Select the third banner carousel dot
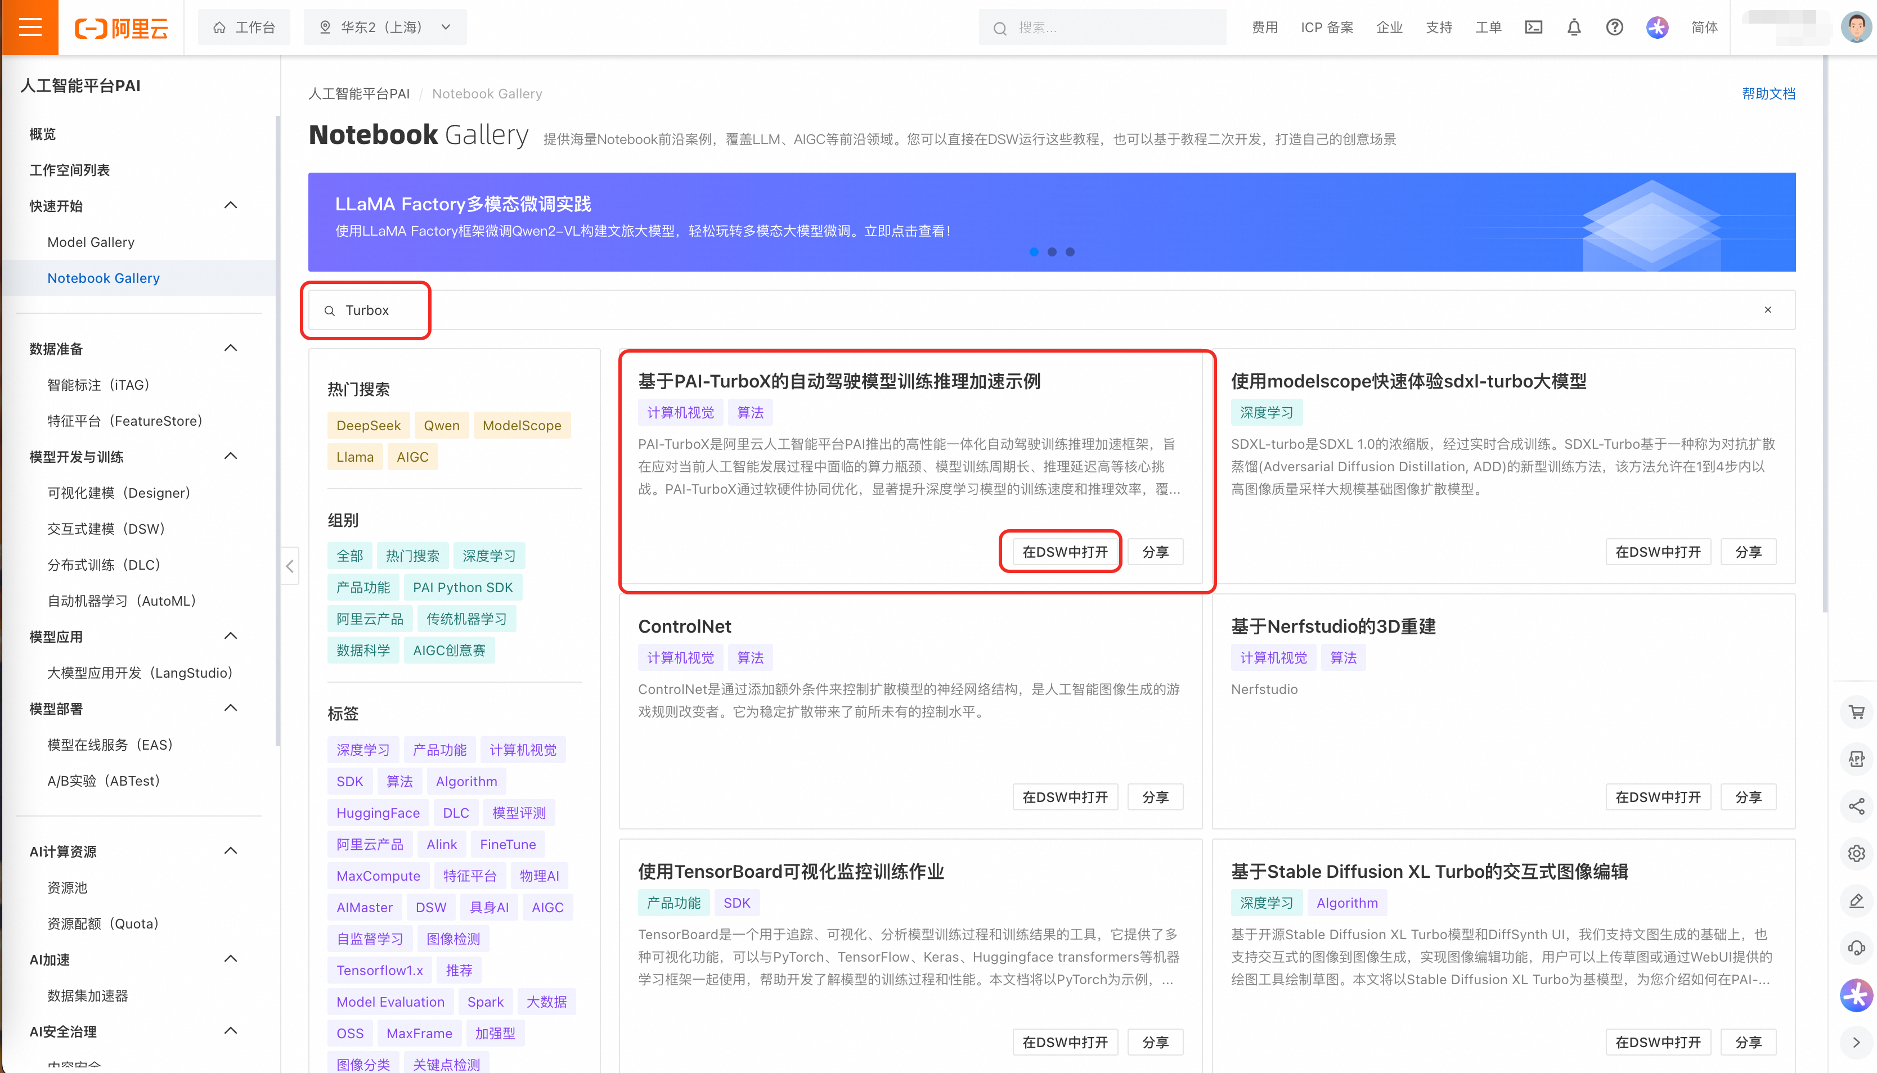Screen dimensions: 1877x1073 (x=1070, y=252)
